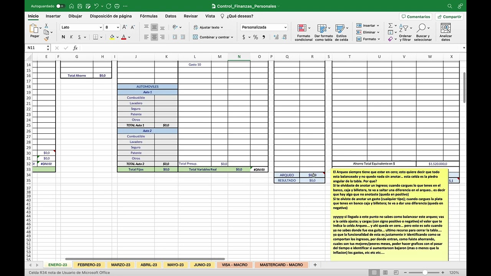Copy the selection with the copy icon
Screen dimensions: 491x276
point(46,32)
